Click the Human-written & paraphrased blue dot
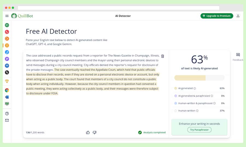246x147 pixels. (x=175, y=103)
